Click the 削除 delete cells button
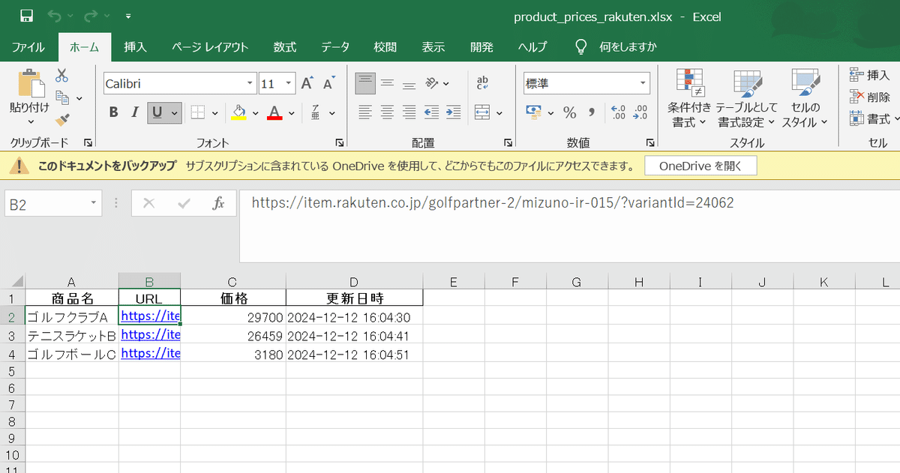 point(870,97)
